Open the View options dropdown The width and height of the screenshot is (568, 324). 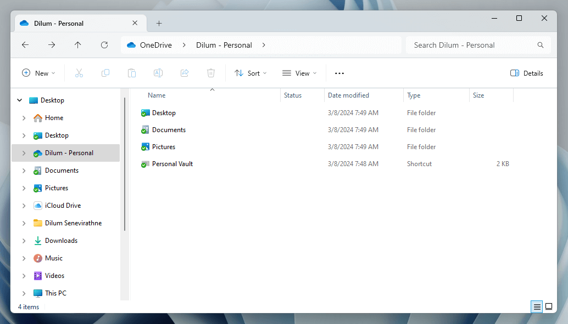point(299,73)
